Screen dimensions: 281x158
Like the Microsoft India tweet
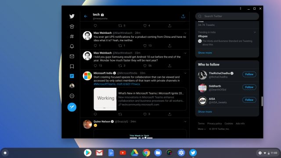click(145, 114)
